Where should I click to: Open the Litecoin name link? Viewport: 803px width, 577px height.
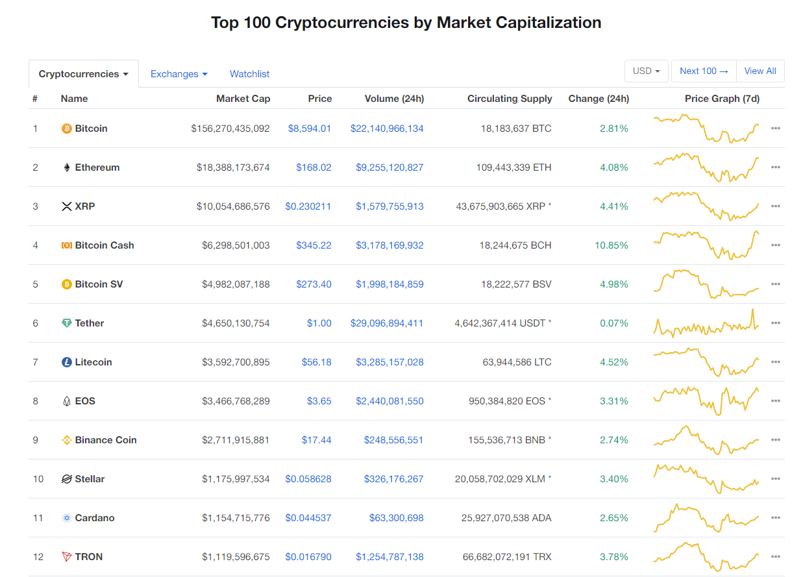click(93, 362)
